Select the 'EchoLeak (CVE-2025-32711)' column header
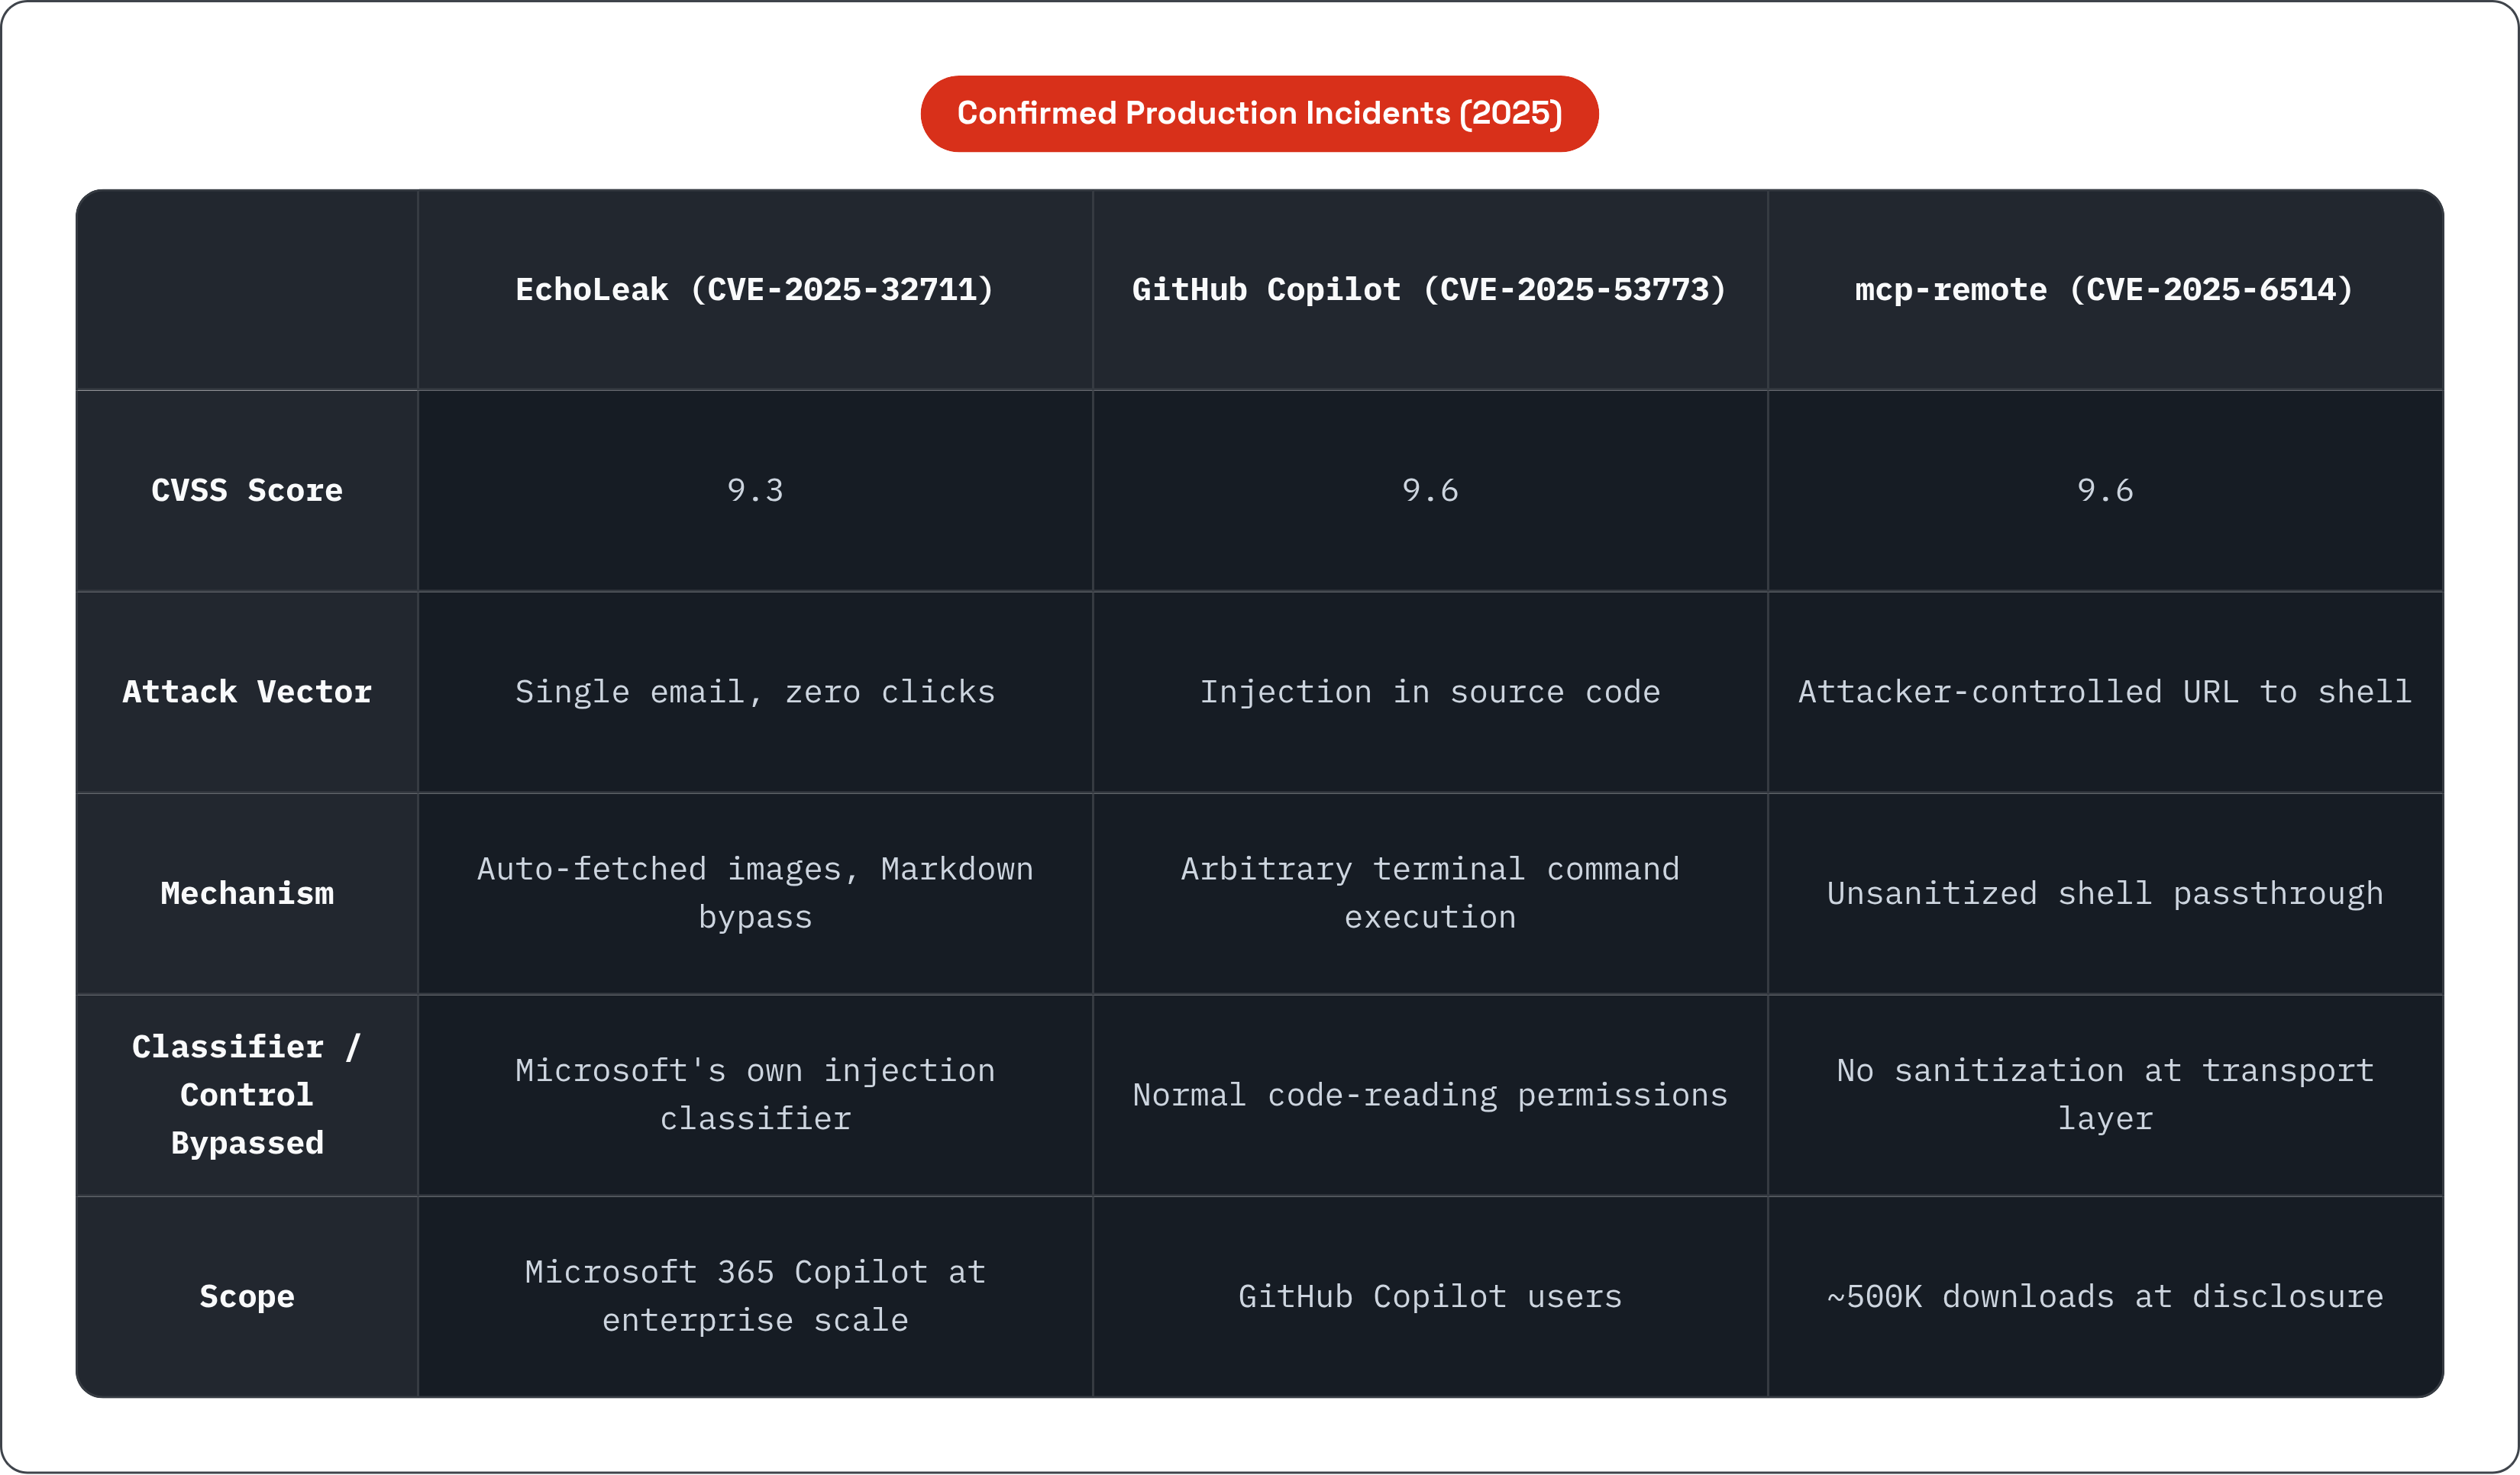 click(x=755, y=290)
